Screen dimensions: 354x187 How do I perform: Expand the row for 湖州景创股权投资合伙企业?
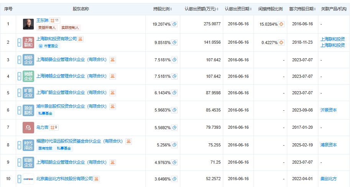(19, 110)
